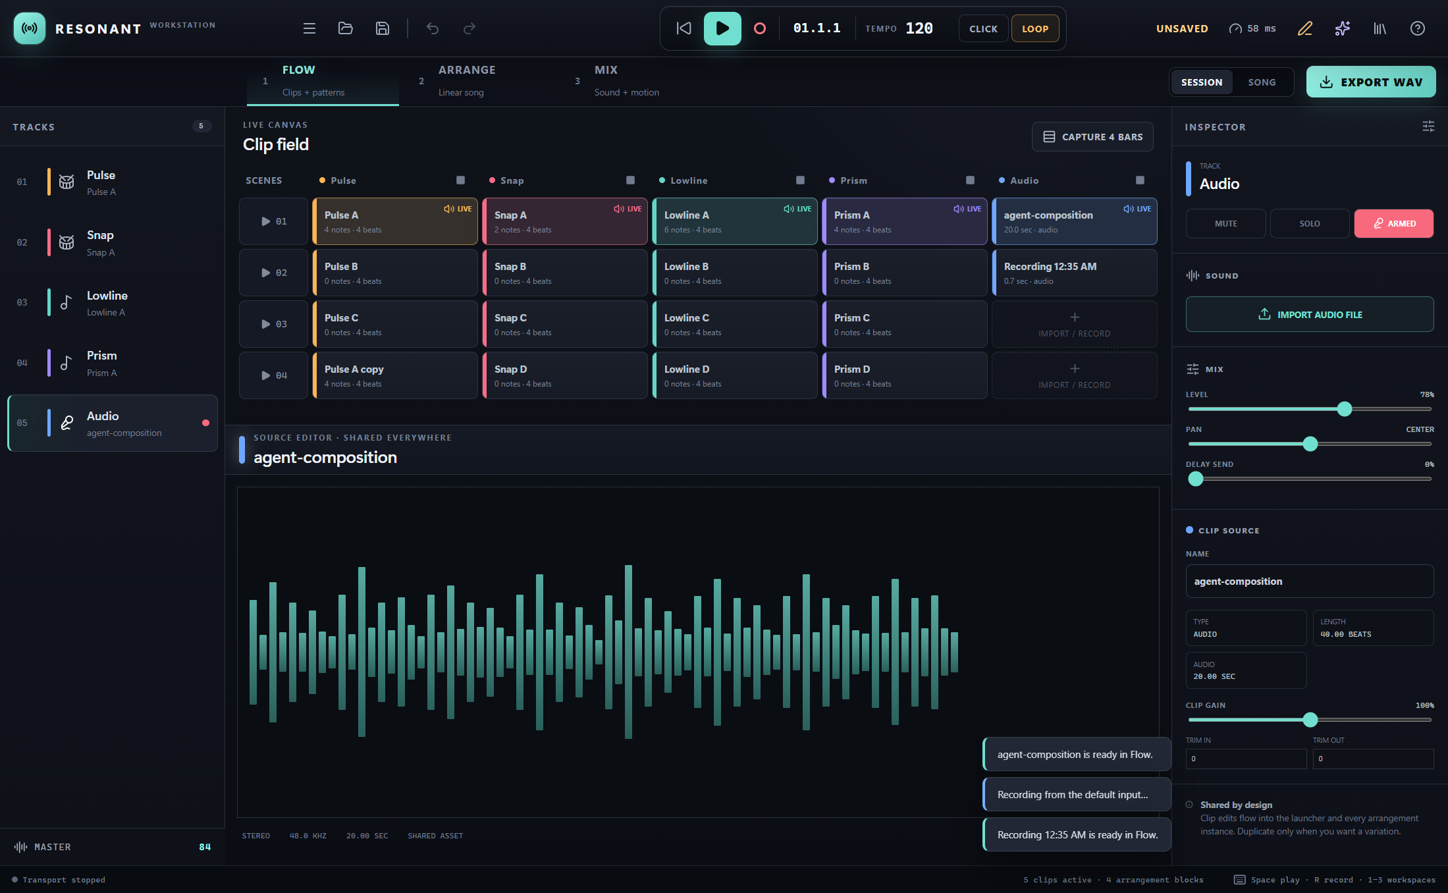Viewport: 1448px width, 893px height.
Task: Select the Lowline C clip
Action: pyautogui.click(x=735, y=324)
